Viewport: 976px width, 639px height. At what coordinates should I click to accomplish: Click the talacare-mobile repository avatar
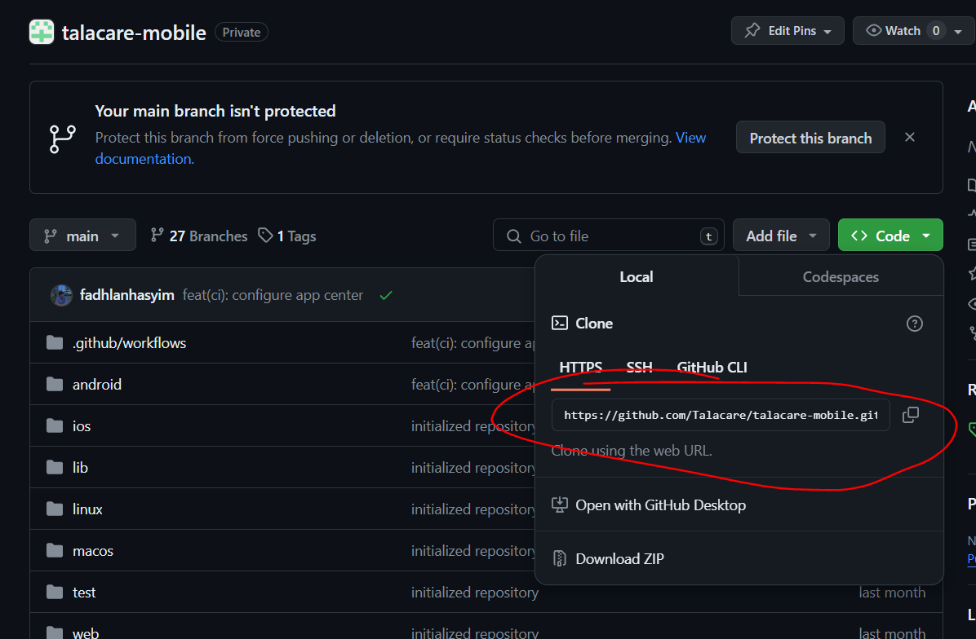pos(41,32)
